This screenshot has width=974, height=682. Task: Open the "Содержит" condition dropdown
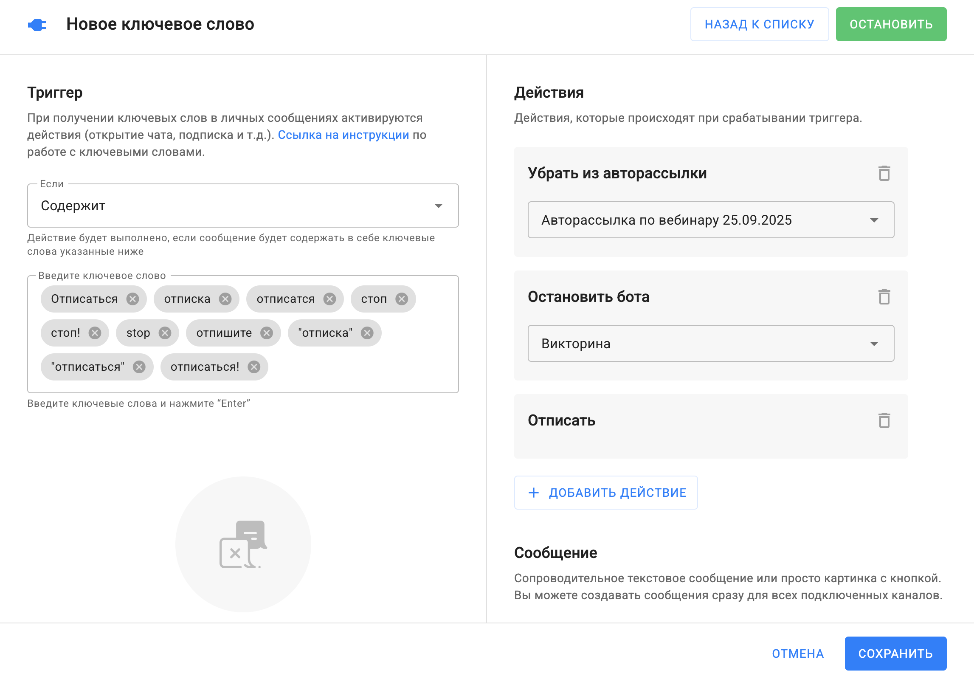point(243,206)
